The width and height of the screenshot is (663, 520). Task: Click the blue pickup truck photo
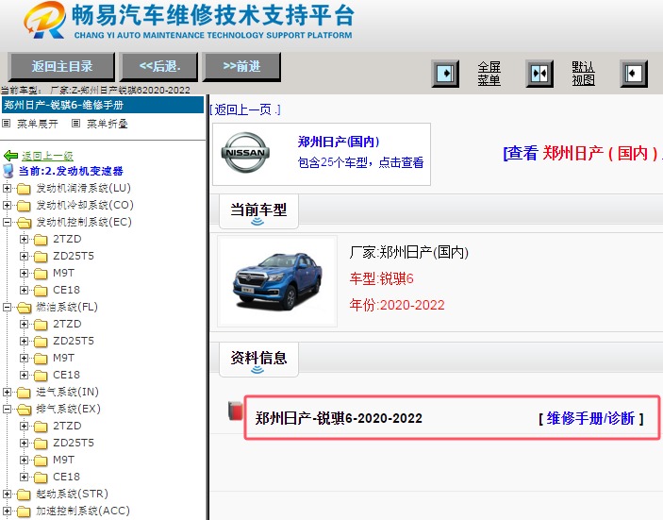coord(277,281)
